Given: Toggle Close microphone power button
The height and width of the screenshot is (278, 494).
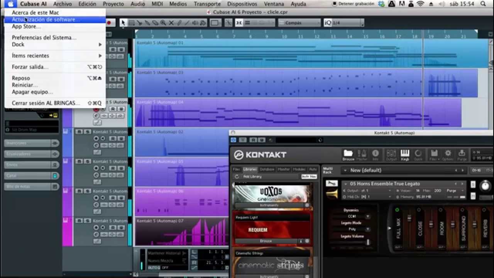Looking at the screenshot, I should coord(419,210).
